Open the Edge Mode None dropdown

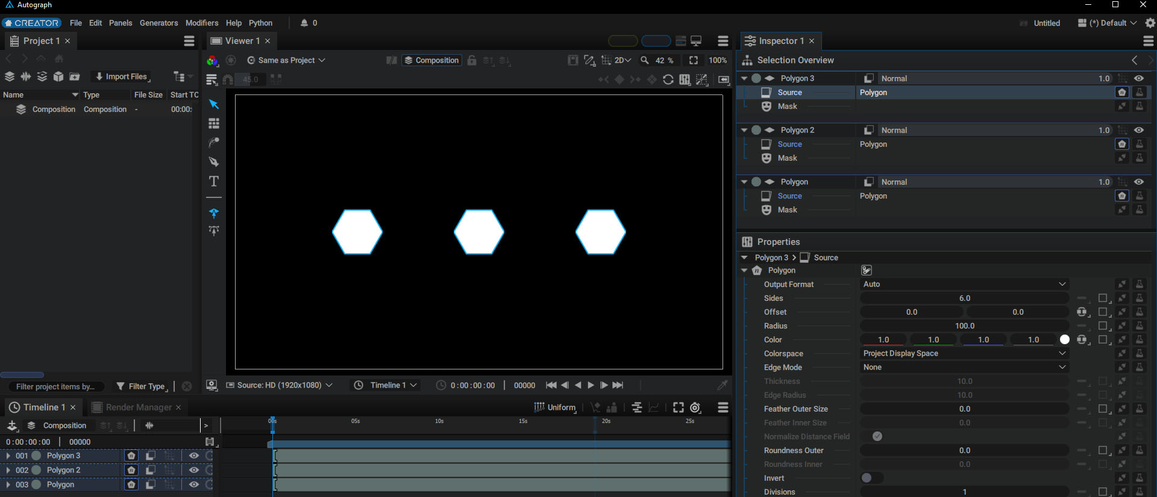(x=964, y=367)
